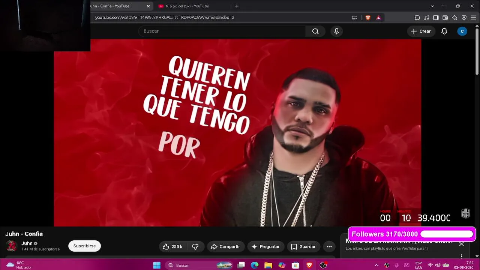Open File Explorer from the taskbar
This screenshot has height=270, width=480.
268,265
